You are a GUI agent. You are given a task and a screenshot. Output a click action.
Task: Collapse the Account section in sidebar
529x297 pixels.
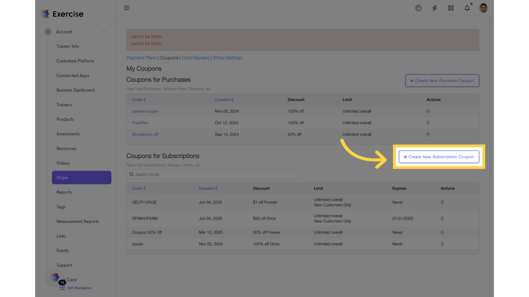coord(104,32)
